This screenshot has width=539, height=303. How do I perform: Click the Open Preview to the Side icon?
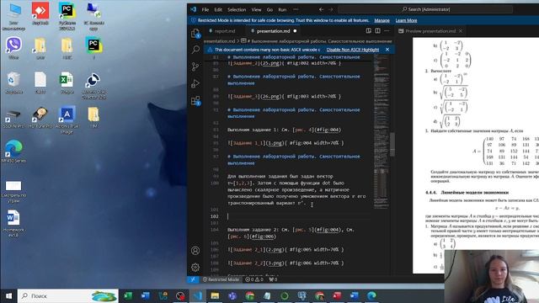click(369, 31)
